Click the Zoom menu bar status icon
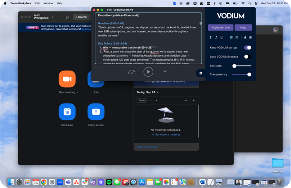 pyautogui.click(x=174, y=3)
